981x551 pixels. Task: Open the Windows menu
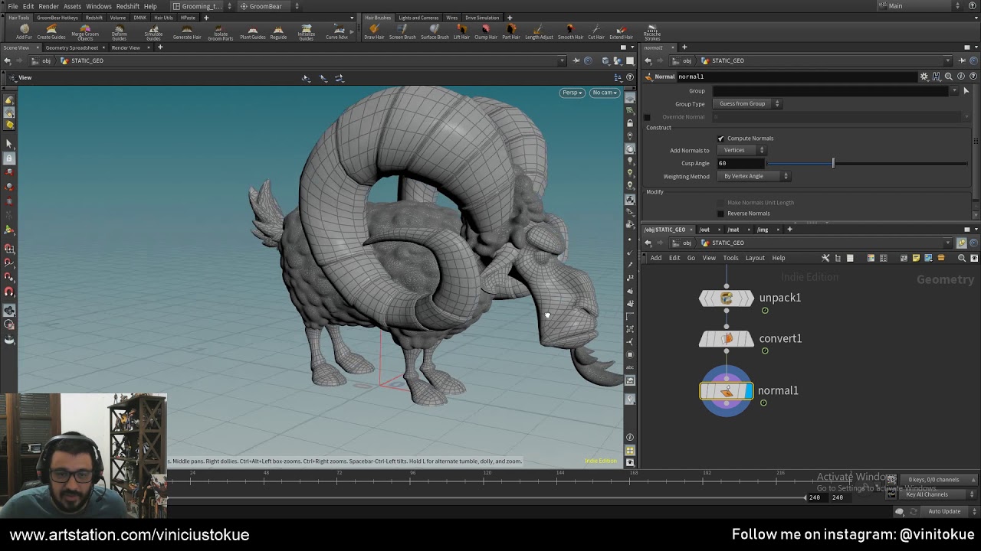click(x=99, y=6)
